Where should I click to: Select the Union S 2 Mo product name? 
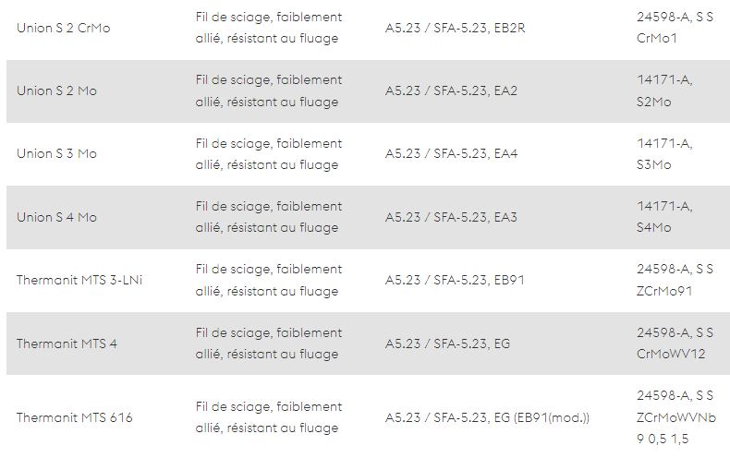[x=56, y=90]
